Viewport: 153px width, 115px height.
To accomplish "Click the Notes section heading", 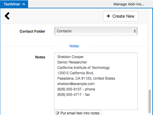I will click(x=74, y=46).
